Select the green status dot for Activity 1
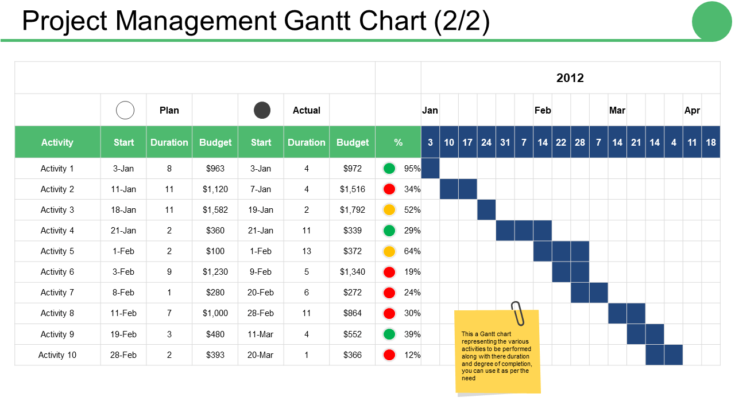The image size is (735, 413). click(x=389, y=169)
